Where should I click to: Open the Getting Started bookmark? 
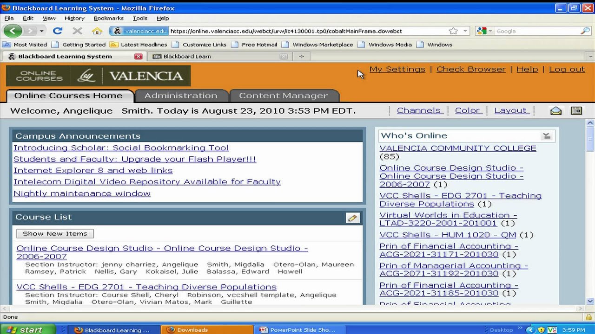tap(79, 45)
